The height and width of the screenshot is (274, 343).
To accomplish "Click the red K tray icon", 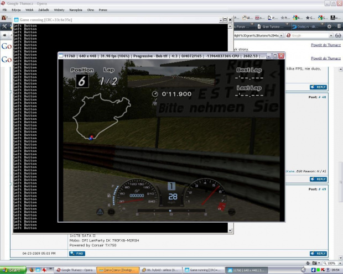I will 323,270.
